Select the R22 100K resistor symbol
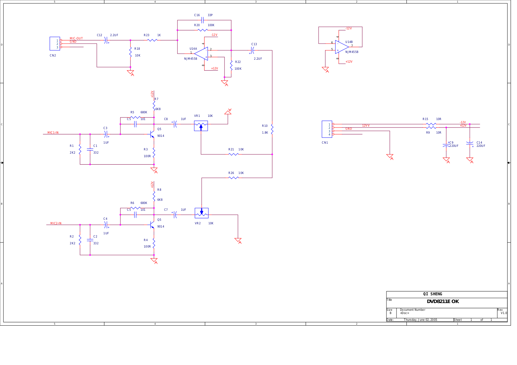The height and width of the screenshot is (365, 517). pos(231,66)
